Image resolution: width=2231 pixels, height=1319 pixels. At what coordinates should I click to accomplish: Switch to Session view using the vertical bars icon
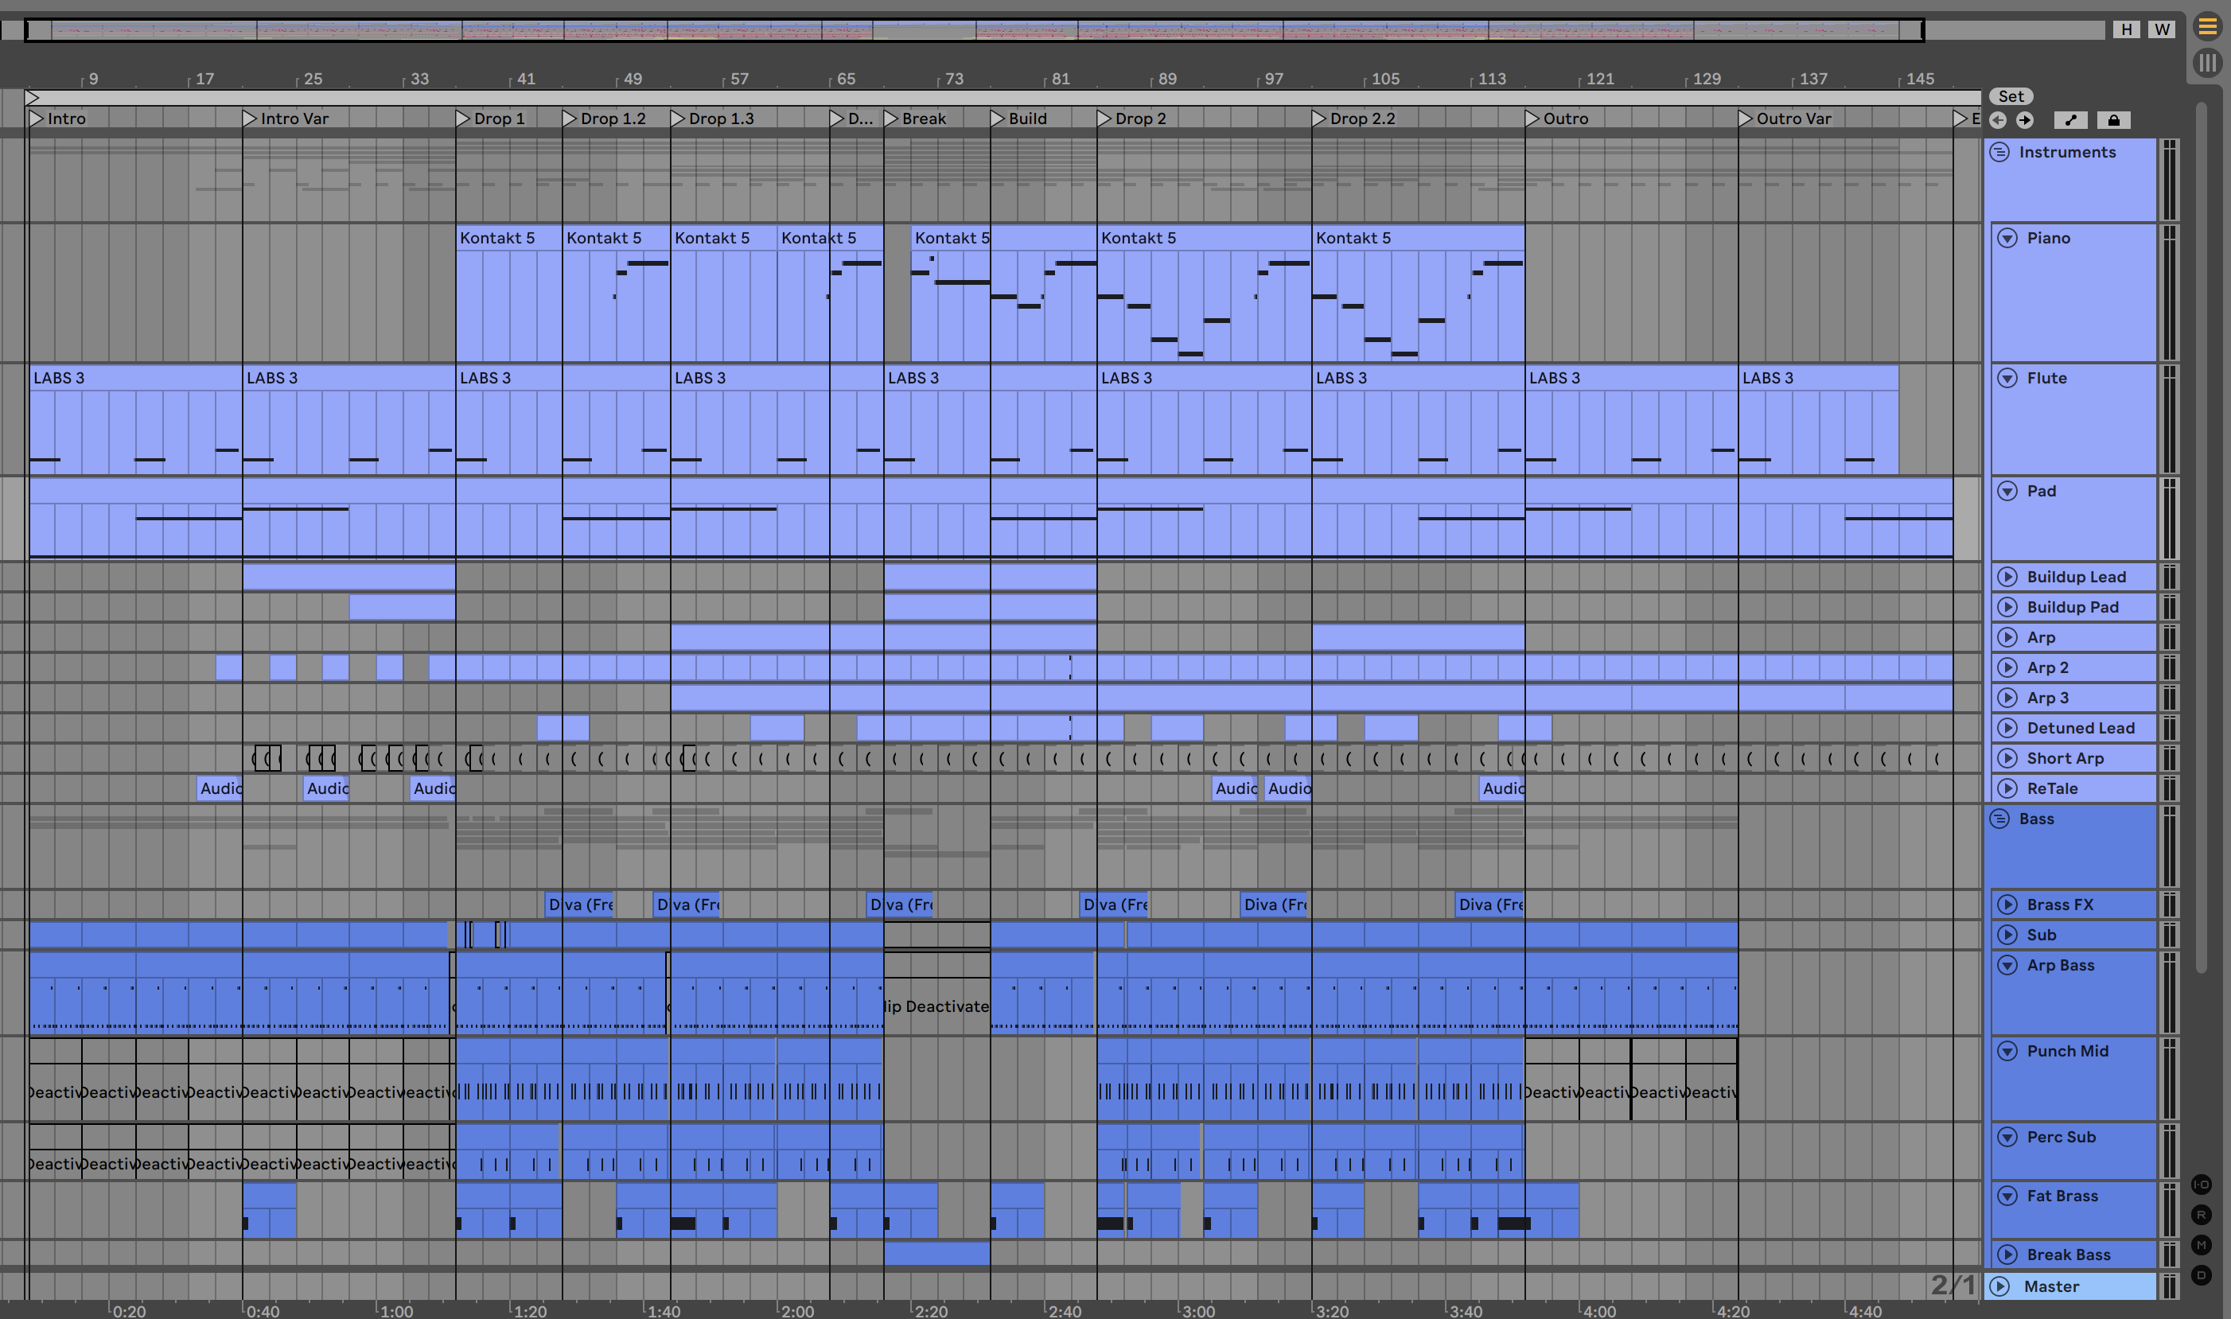[2208, 63]
